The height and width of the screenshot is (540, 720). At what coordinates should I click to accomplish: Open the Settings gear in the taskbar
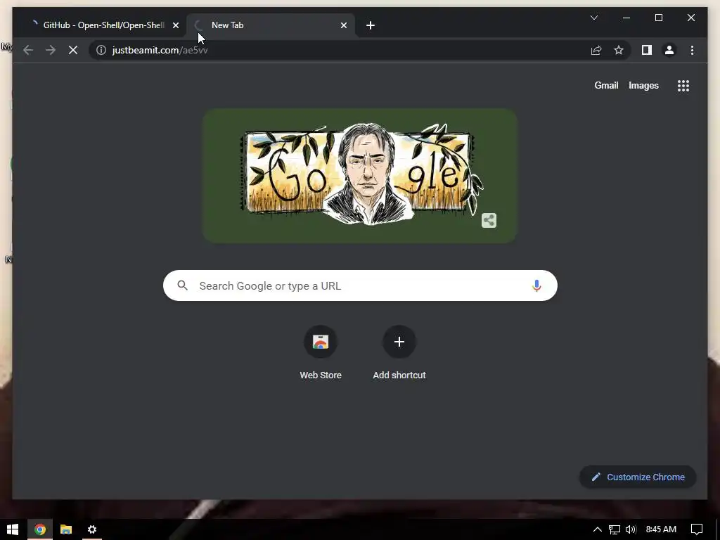(x=92, y=529)
